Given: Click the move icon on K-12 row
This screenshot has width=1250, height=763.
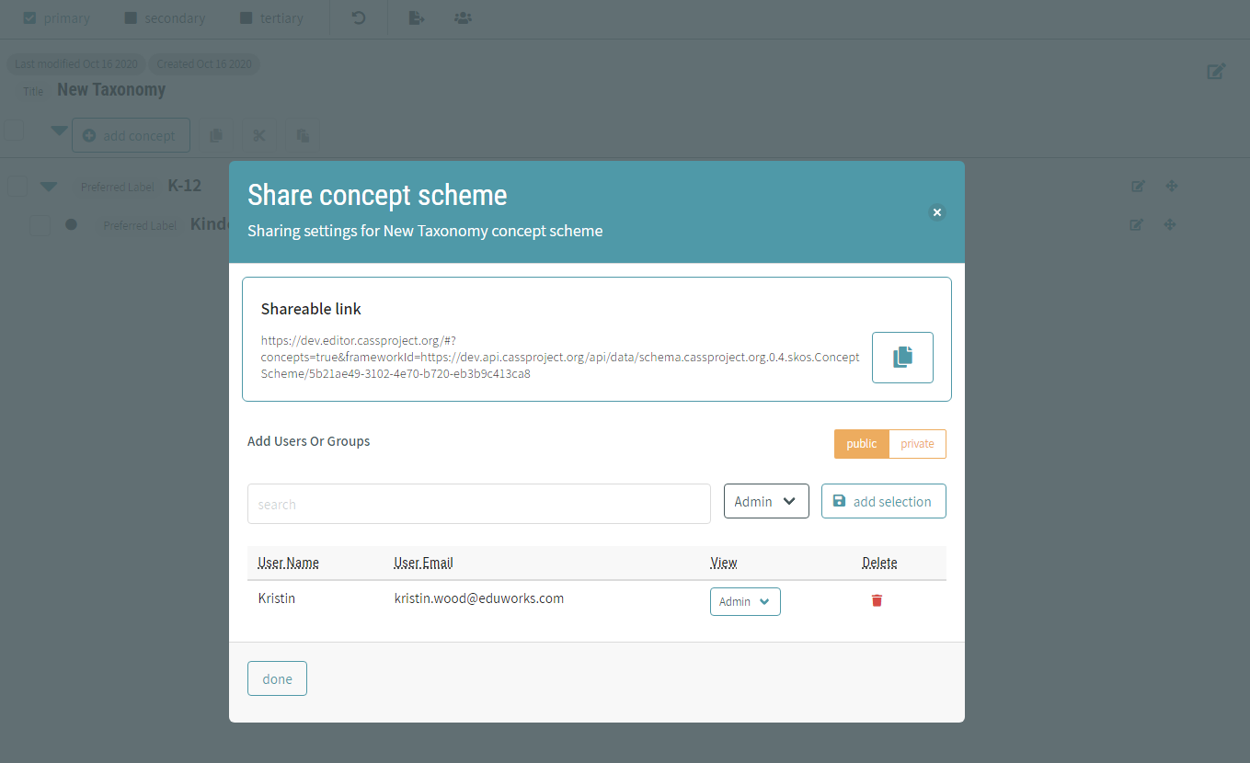Looking at the screenshot, I should click(x=1171, y=186).
